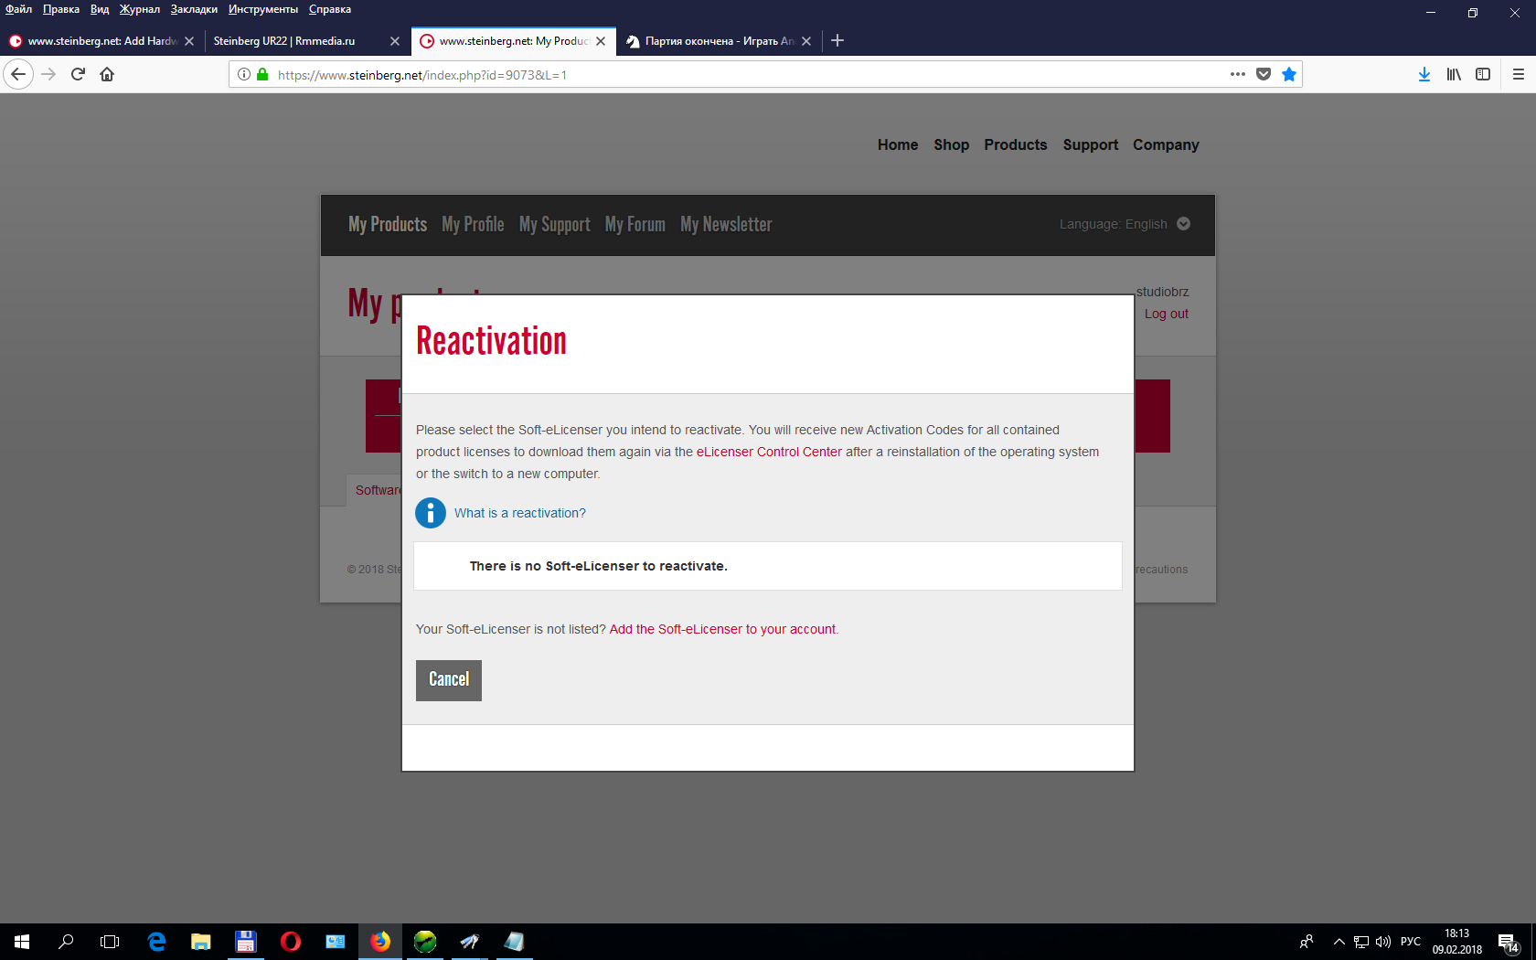Save page to Pocket
The image size is (1536, 960).
click(1264, 74)
